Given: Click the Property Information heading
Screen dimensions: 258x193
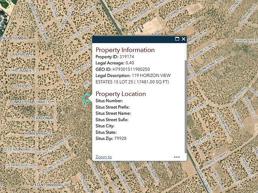Looking at the screenshot, I should (x=125, y=50).
